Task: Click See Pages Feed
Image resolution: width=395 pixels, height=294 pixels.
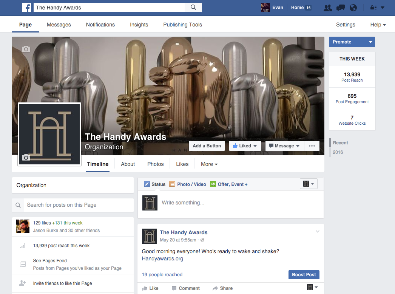Action: click(x=50, y=261)
